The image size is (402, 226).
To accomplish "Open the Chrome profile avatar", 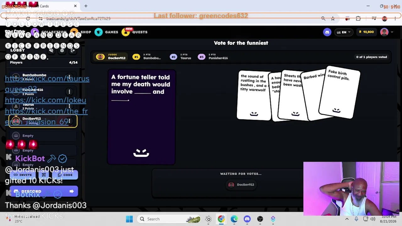I will tap(384, 19).
